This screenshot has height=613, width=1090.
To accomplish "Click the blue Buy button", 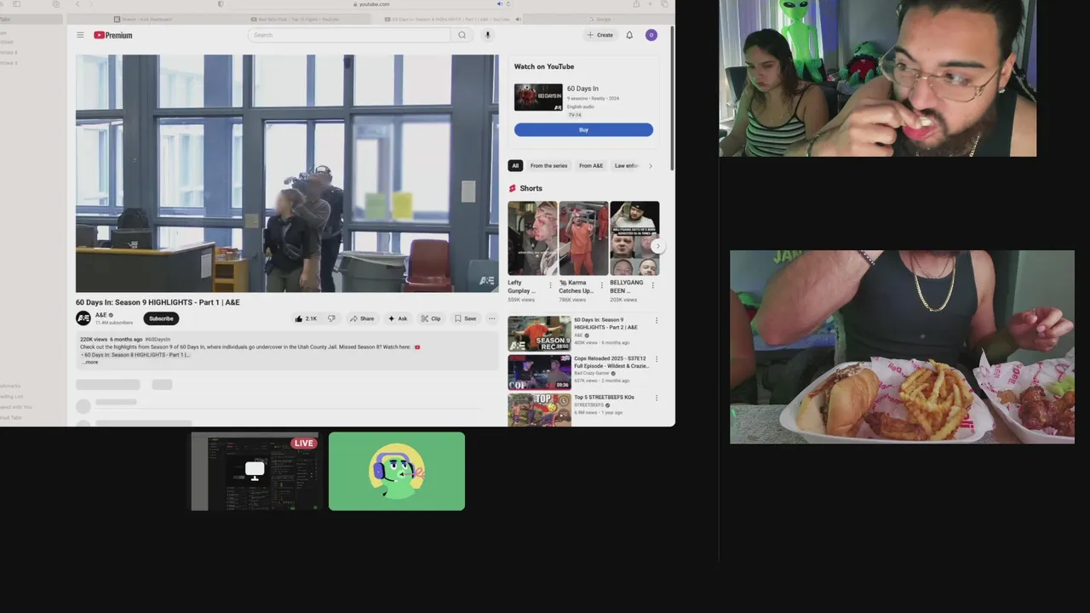I will [583, 129].
